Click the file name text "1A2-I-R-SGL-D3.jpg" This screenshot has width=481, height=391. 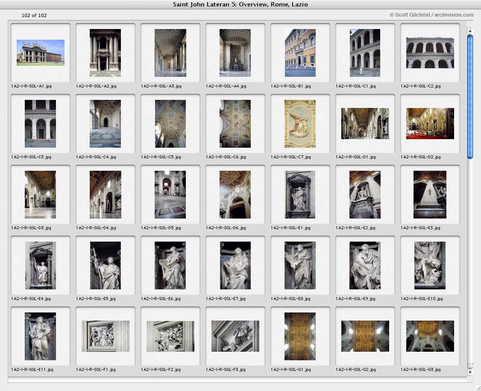pyautogui.click(x=31, y=228)
